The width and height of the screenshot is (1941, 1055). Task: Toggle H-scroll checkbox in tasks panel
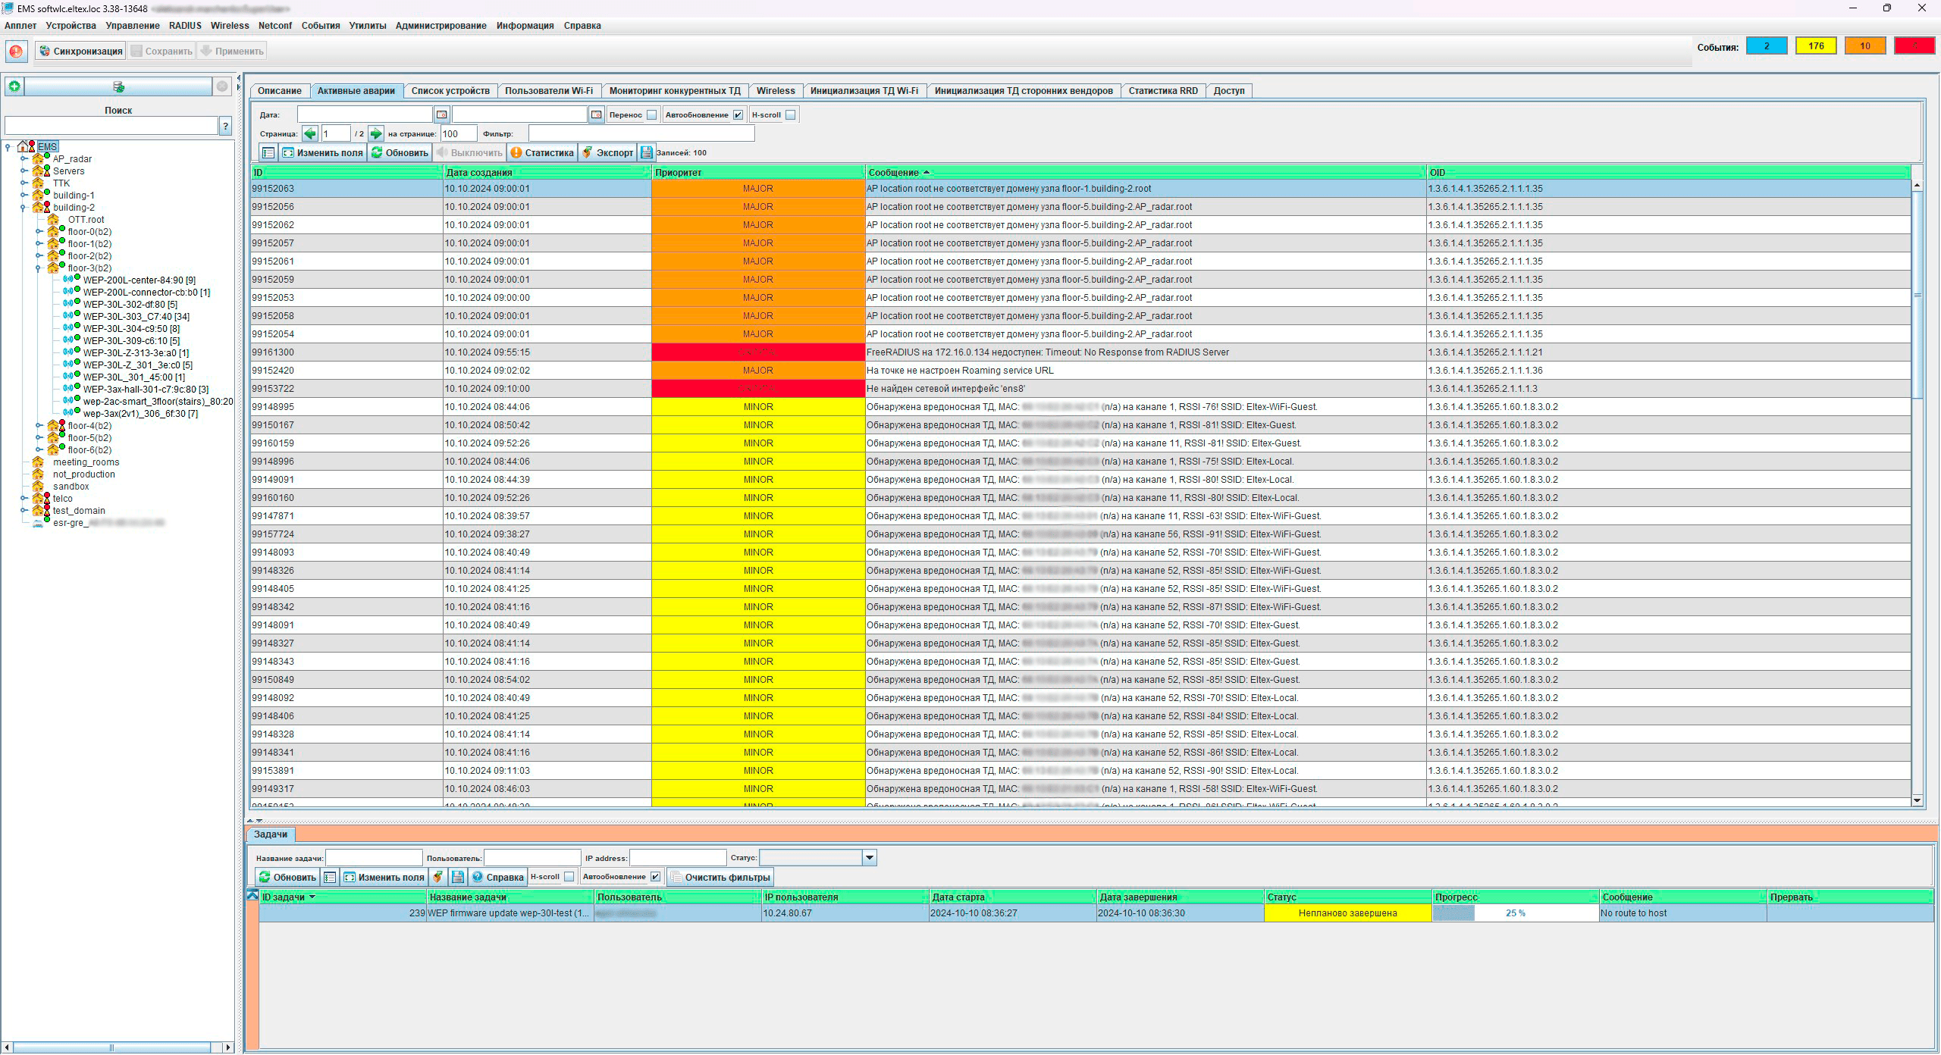click(569, 877)
